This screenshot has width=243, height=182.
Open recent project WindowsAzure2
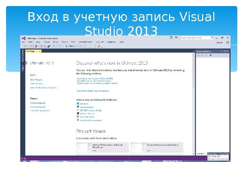point(38,103)
